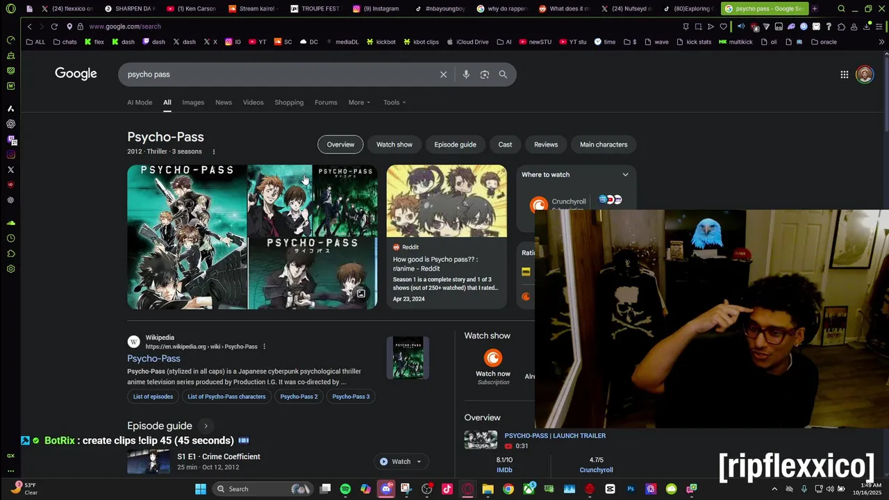Open the Easy Setup sliders icon
Image resolution: width=889 pixels, height=500 pixels.
pos(880,26)
